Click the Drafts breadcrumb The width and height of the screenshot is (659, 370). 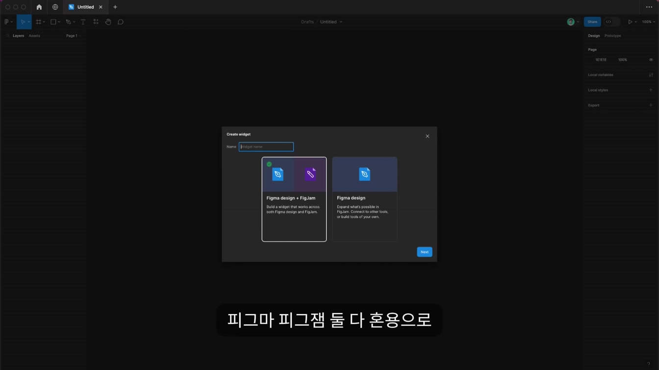307,22
